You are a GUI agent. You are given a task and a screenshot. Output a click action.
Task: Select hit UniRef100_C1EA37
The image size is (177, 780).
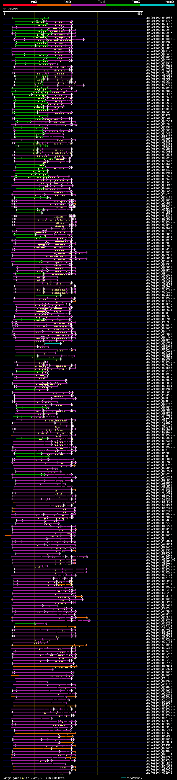159,423
